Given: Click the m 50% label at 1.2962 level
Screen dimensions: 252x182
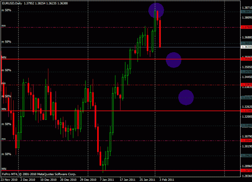Looking at the screenshot, I should pyautogui.click(x=6, y=154).
